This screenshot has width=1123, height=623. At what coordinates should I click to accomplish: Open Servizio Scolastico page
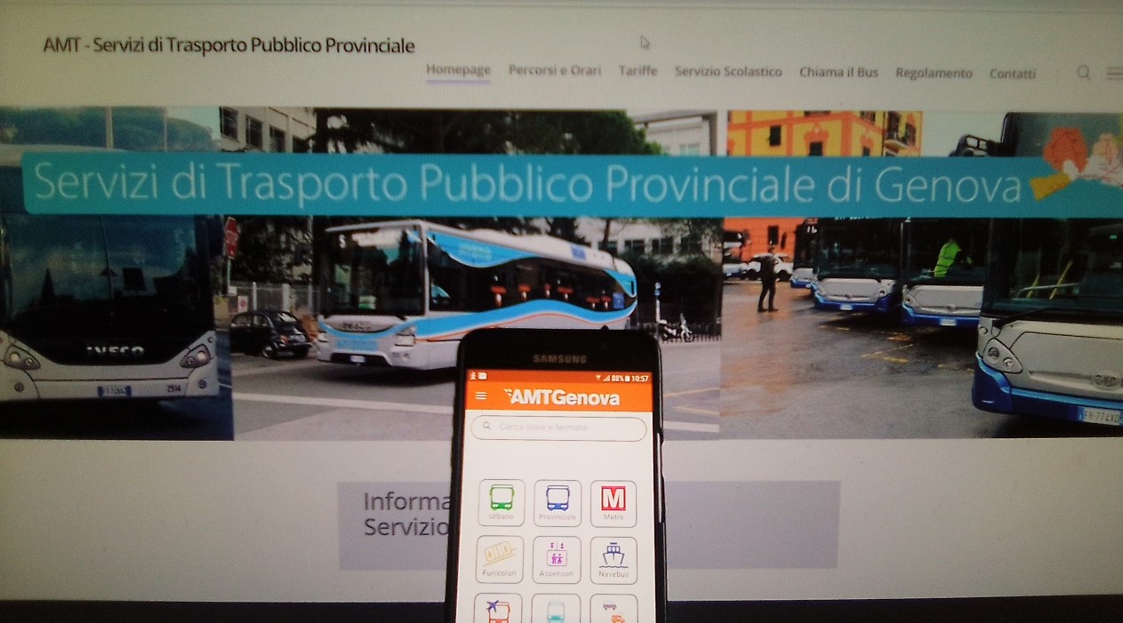point(728,71)
